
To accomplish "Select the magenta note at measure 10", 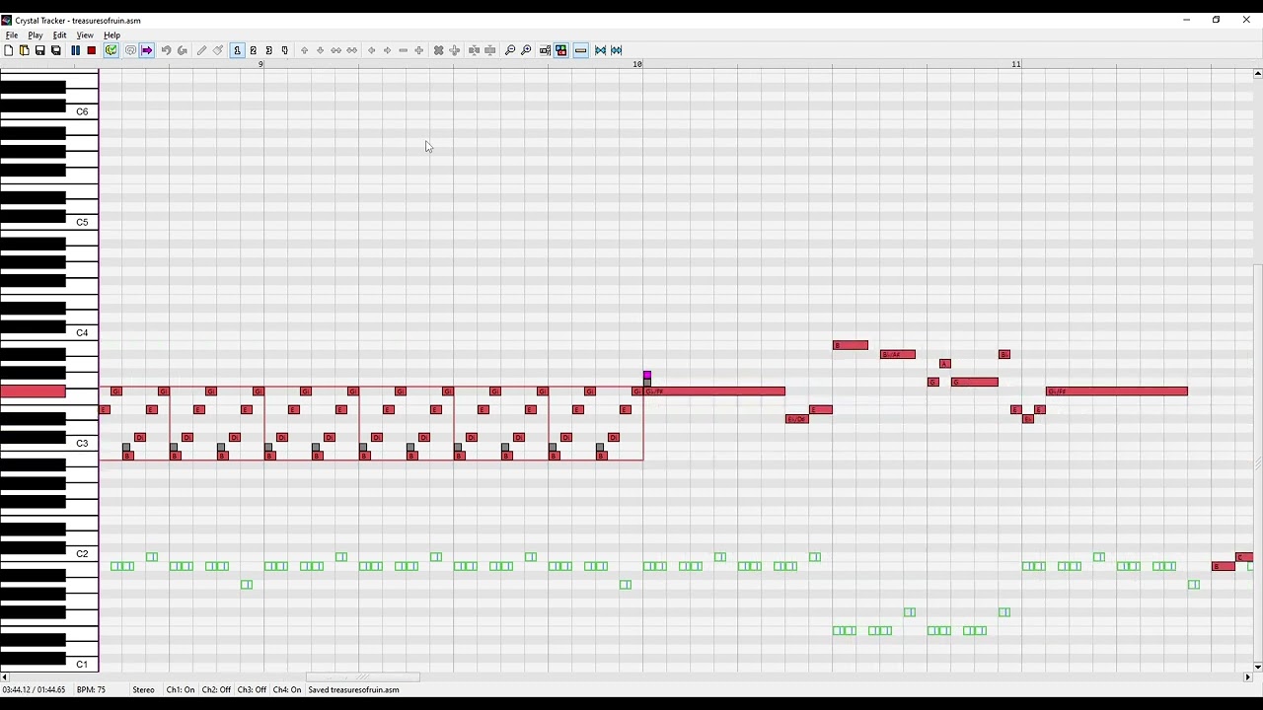I will [x=647, y=375].
